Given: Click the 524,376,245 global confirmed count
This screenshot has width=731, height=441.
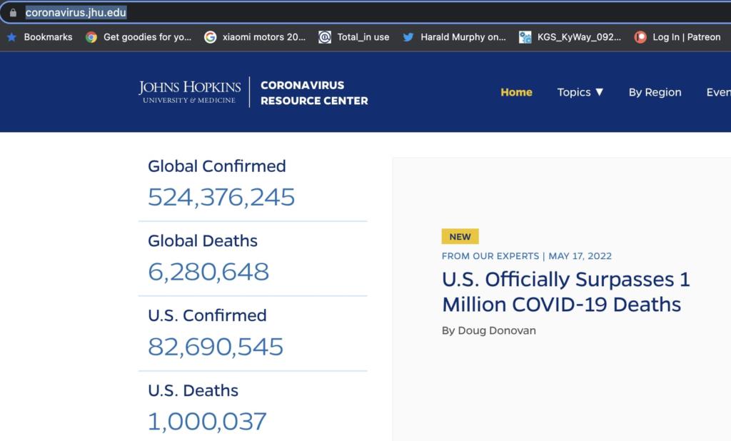Looking at the screenshot, I should coord(221,197).
